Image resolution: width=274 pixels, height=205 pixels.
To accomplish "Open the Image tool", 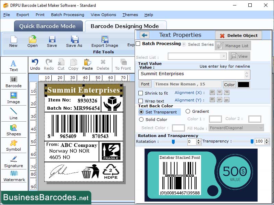I will (14, 98).
